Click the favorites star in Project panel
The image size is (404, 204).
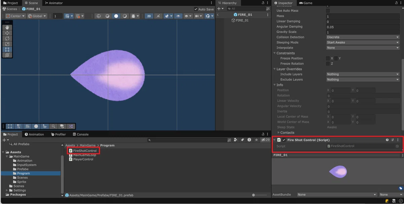click(x=257, y=140)
